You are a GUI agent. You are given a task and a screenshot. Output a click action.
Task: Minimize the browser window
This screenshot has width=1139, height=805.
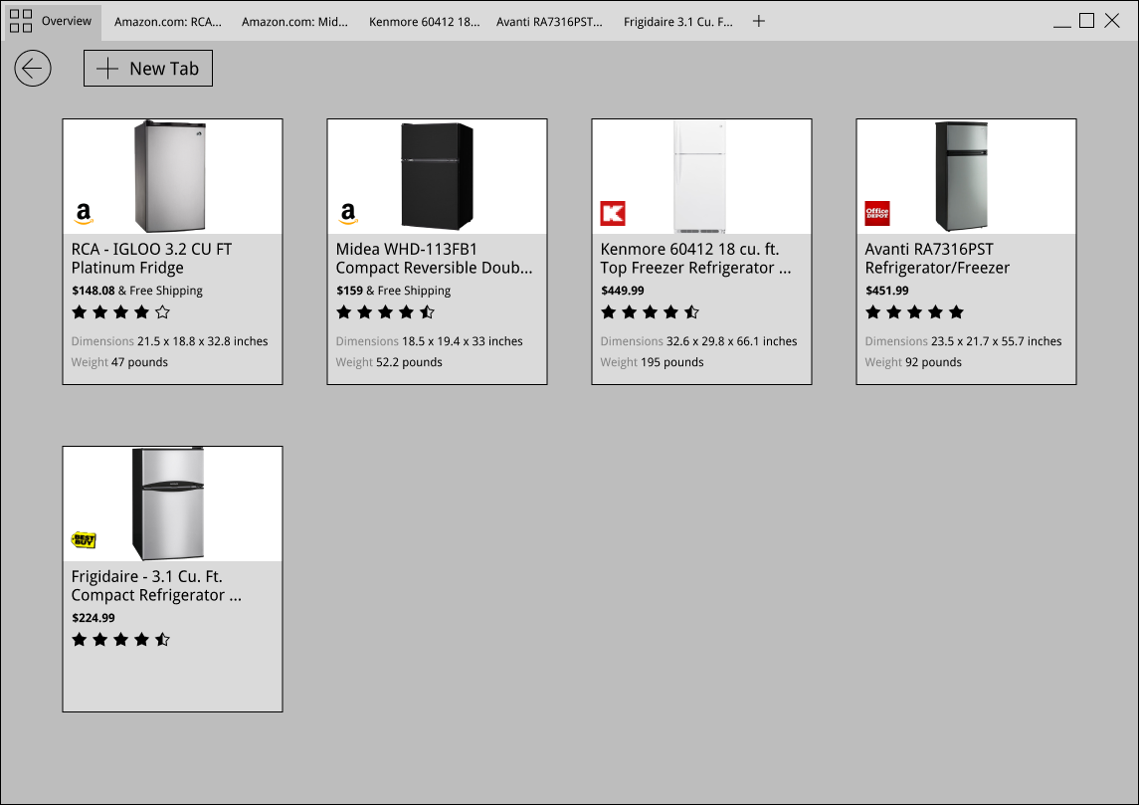point(1062,26)
